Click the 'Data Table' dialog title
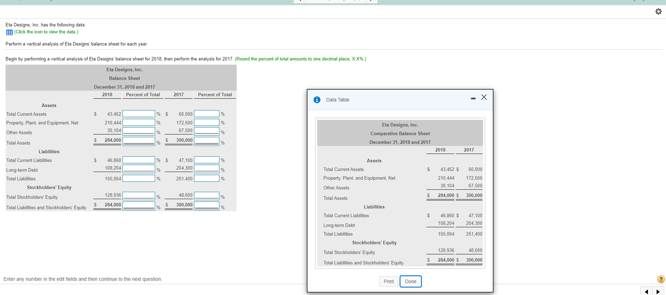The height and width of the screenshot is (295, 666). (338, 100)
